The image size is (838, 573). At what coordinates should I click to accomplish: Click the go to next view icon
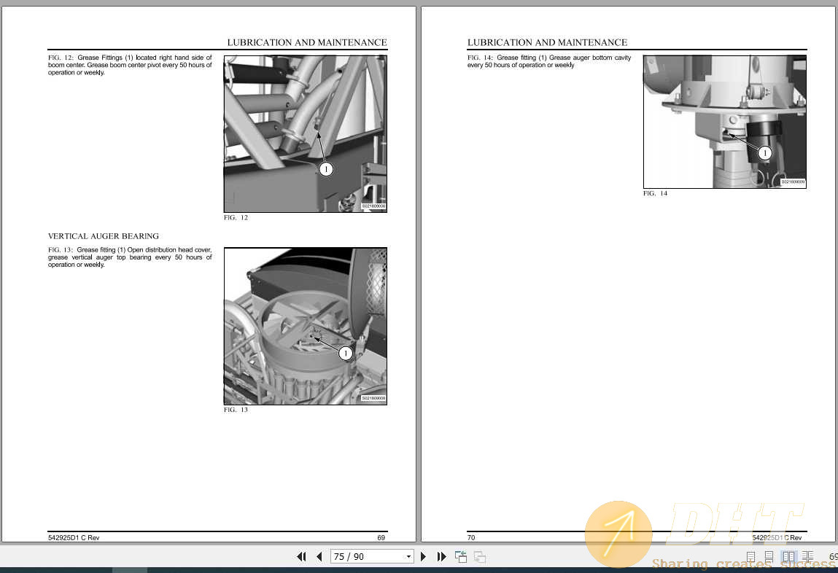(x=479, y=556)
